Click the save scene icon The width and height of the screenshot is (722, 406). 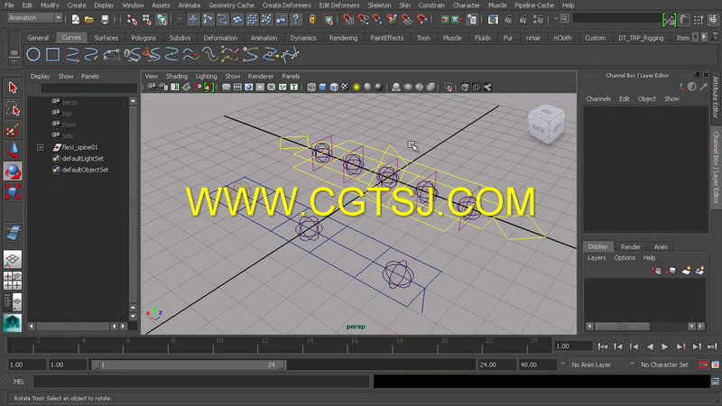point(105,19)
